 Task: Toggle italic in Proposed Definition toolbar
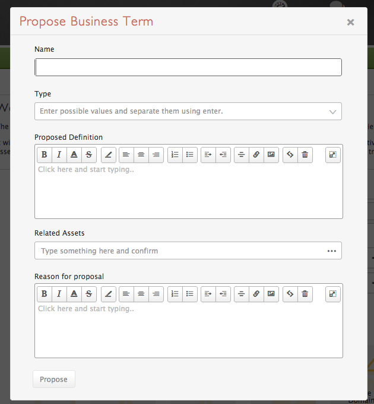pos(59,155)
